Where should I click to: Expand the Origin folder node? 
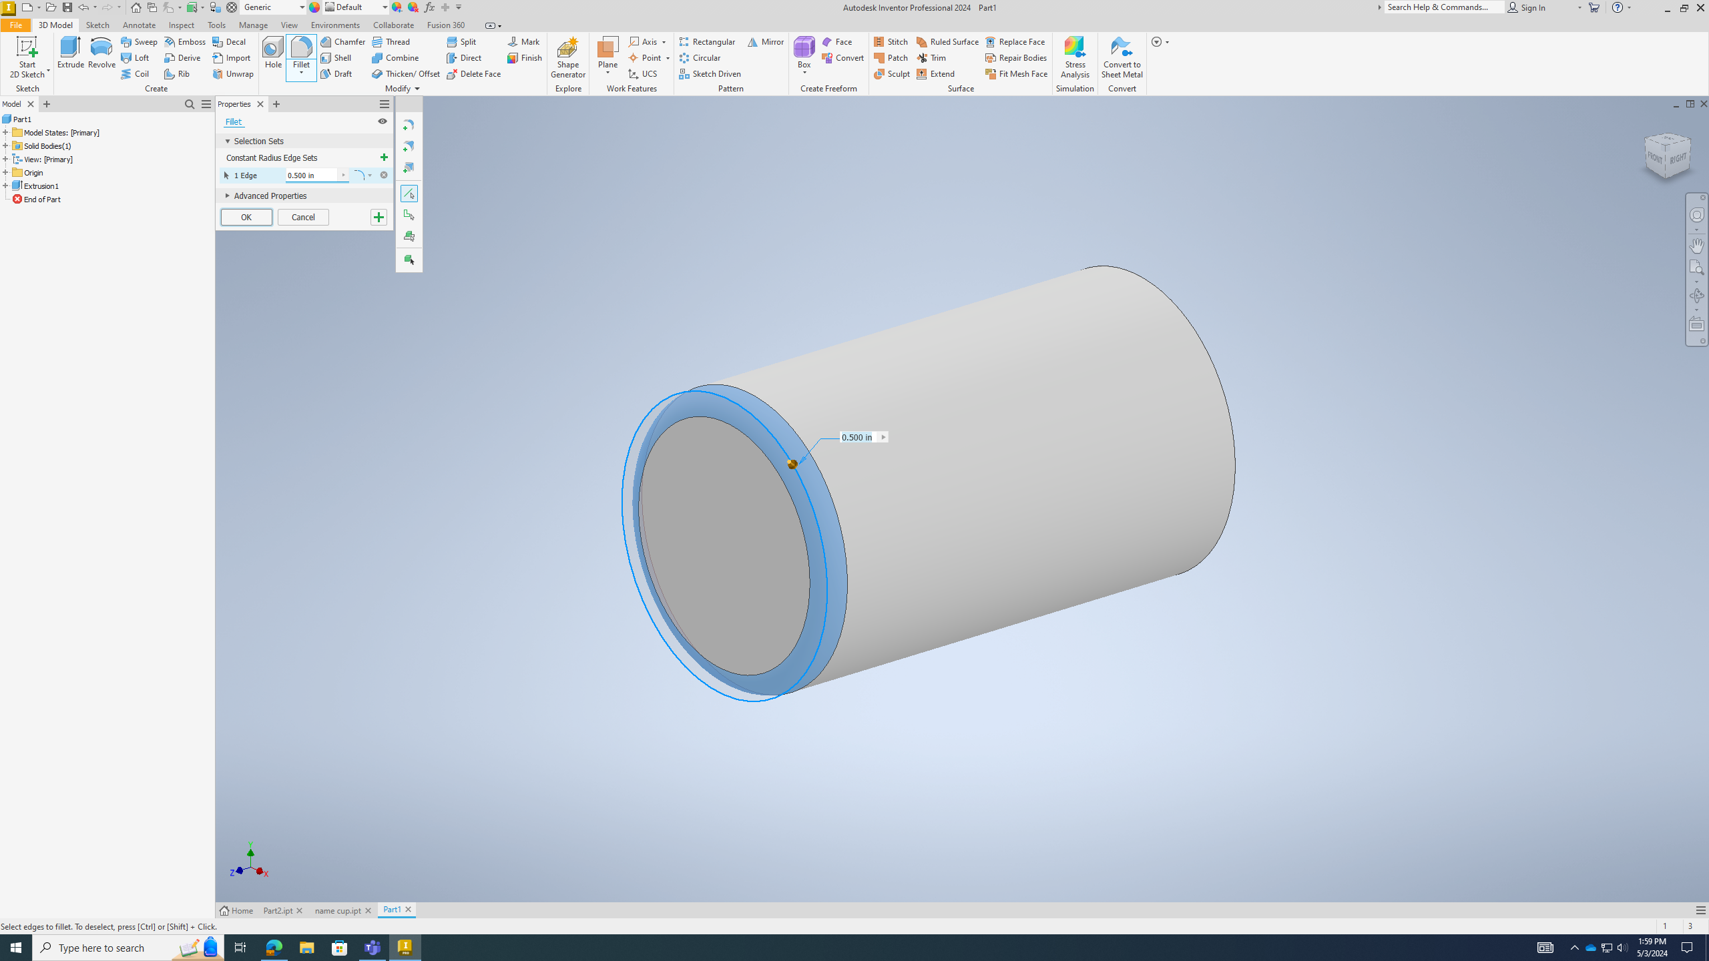coord(5,172)
